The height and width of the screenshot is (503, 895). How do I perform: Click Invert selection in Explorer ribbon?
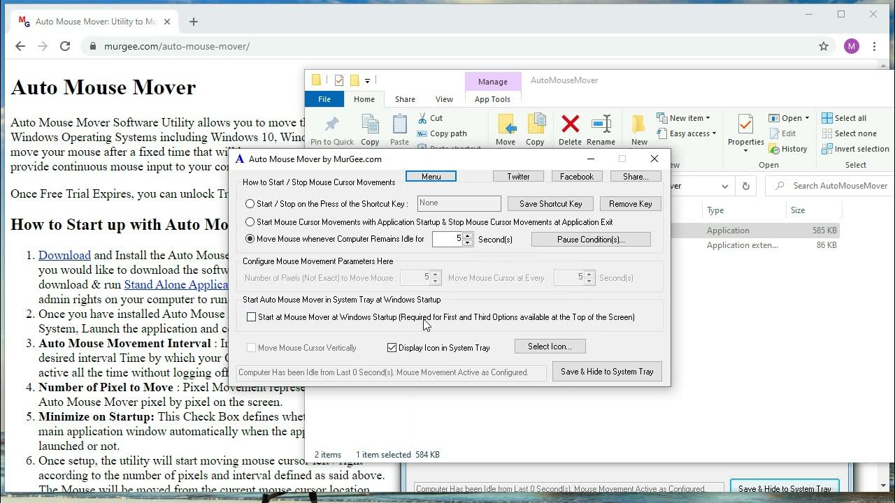pos(855,149)
